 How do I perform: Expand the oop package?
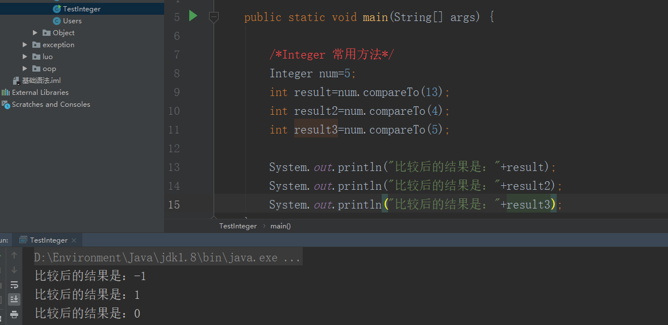pos(25,69)
